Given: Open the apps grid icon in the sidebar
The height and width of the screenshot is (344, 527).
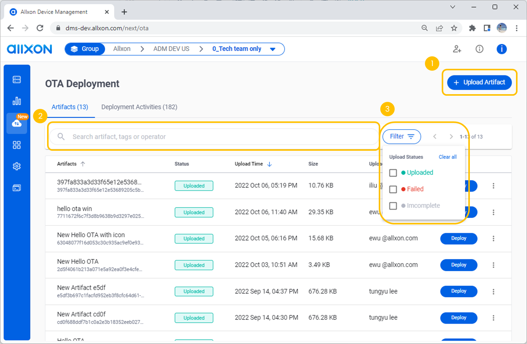Looking at the screenshot, I should [x=17, y=145].
